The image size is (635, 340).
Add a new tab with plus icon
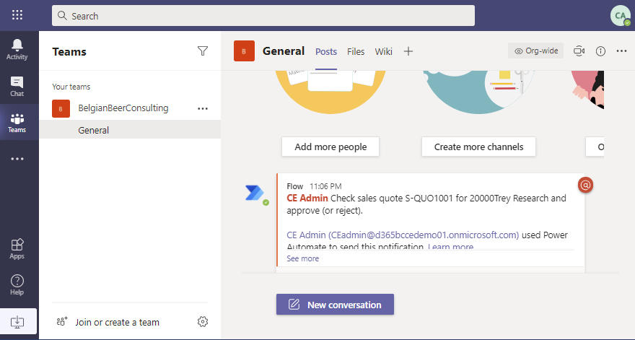tap(408, 51)
